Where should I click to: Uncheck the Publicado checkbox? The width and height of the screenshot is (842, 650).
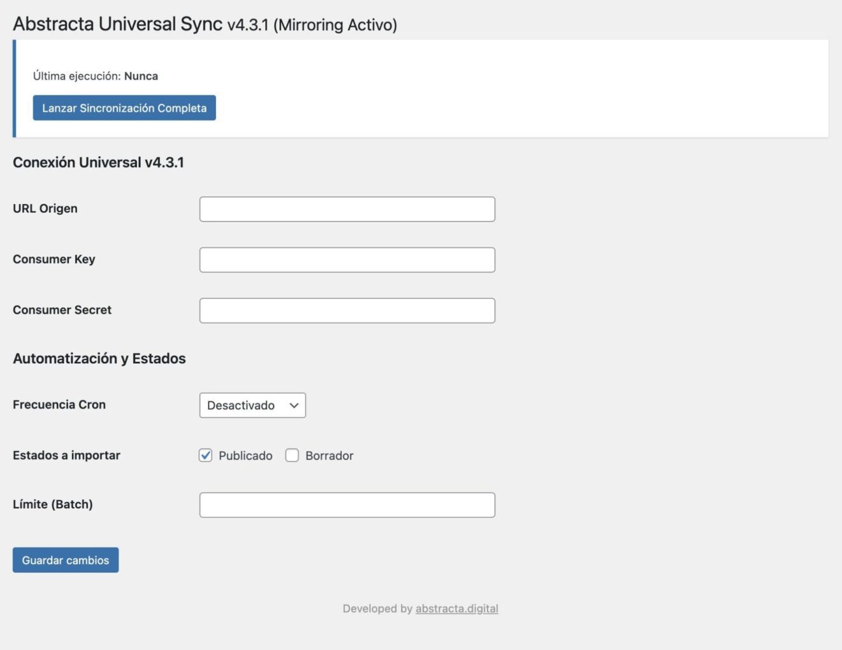pyautogui.click(x=205, y=455)
